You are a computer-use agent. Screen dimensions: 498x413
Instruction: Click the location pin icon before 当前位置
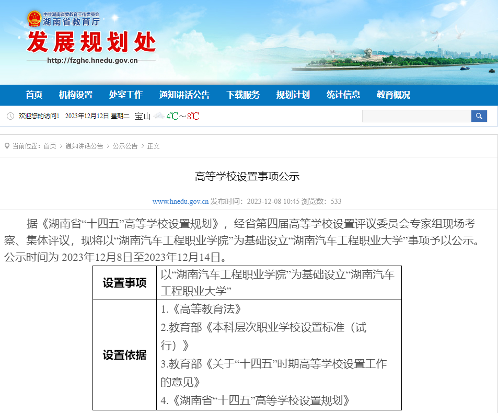tap(6, 146)
